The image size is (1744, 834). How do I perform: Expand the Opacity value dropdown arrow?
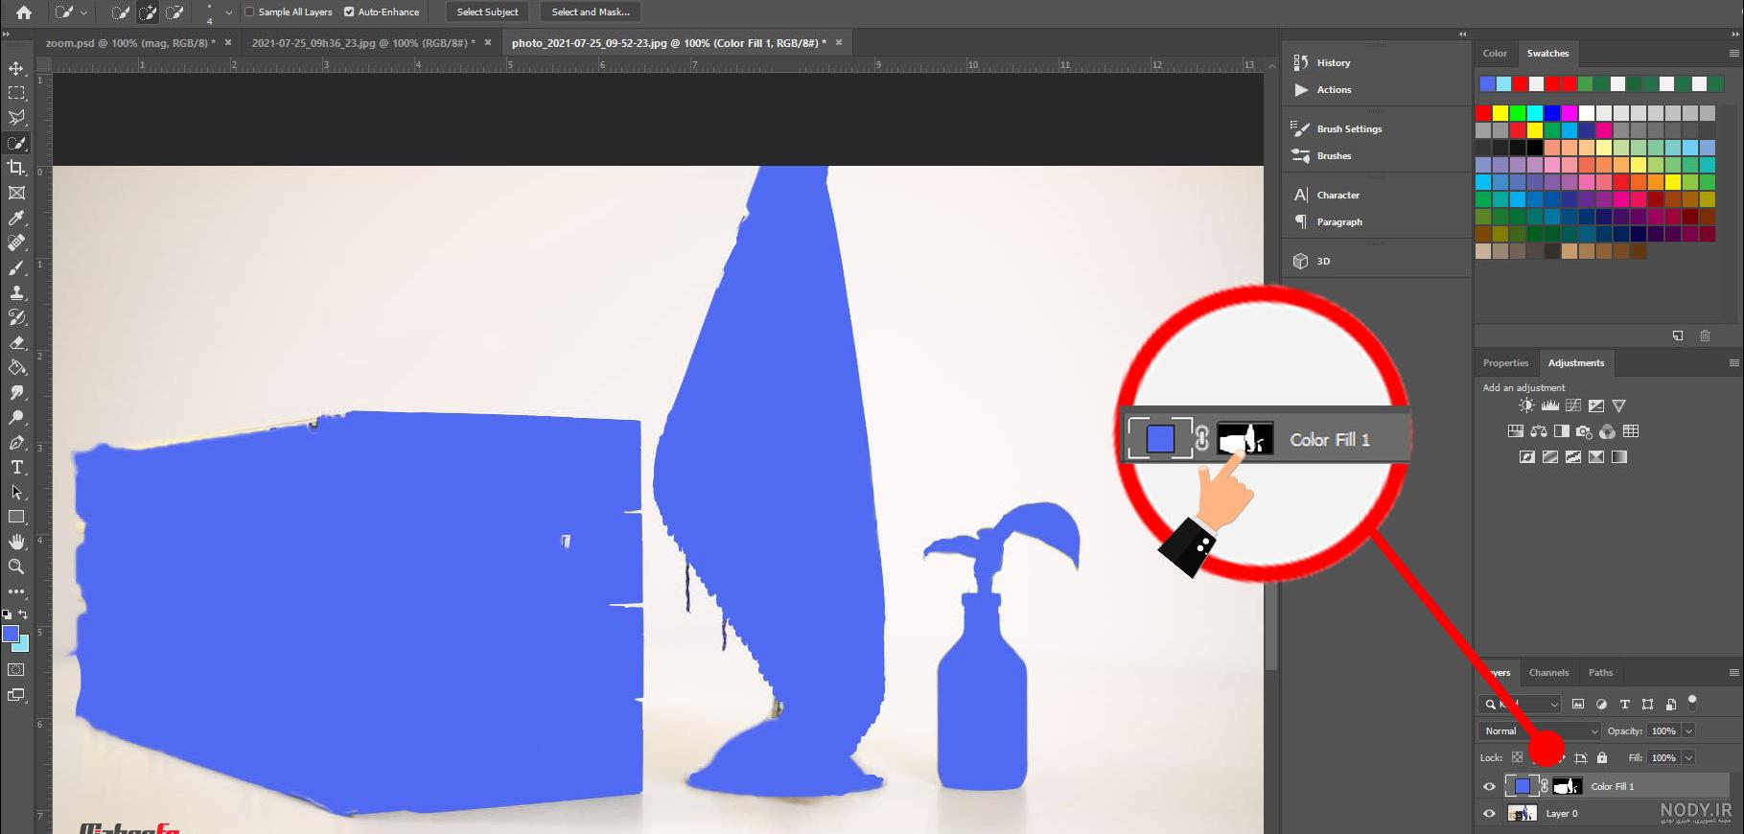pos(1688,730)
